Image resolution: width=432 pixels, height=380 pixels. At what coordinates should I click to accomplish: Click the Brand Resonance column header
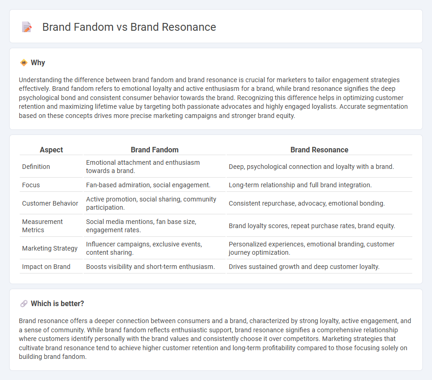(319, 150)
